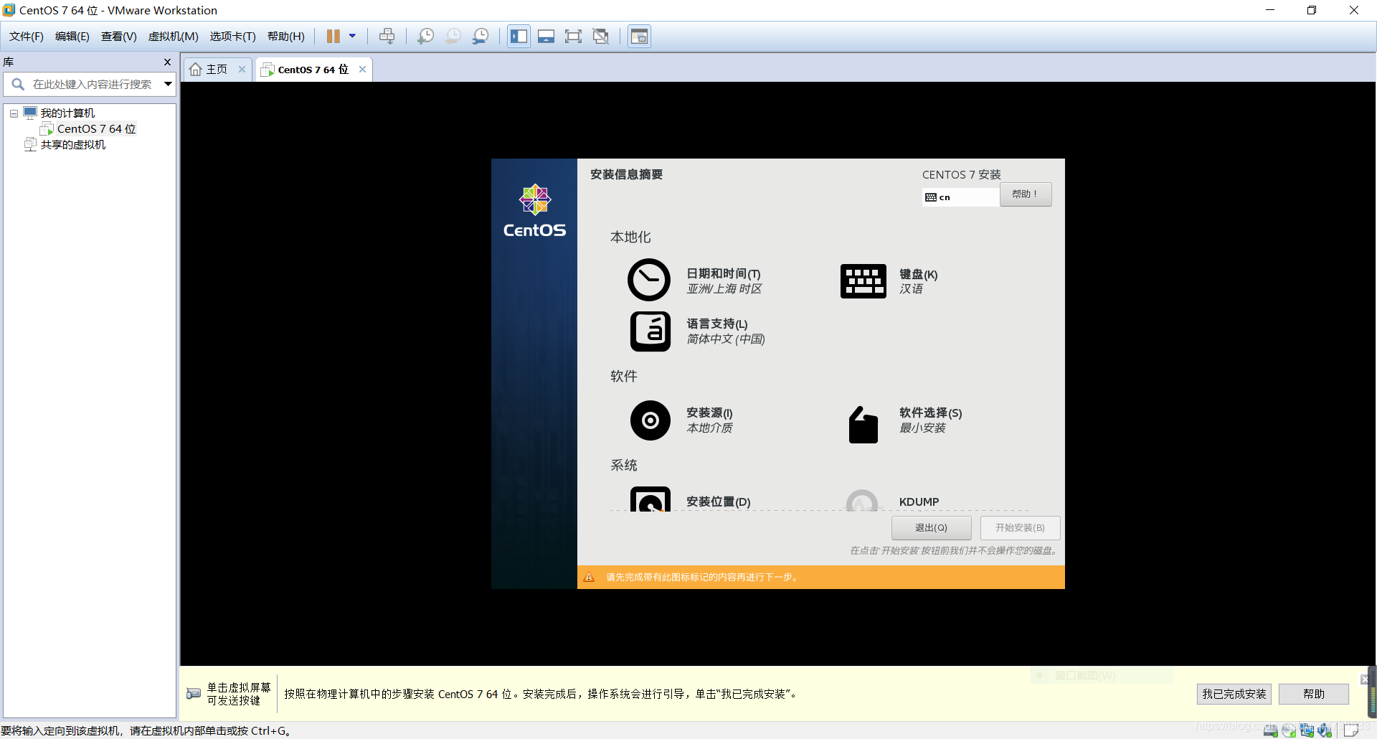Click the 亚洲/上海 时区 text

[x=724, y=289]
